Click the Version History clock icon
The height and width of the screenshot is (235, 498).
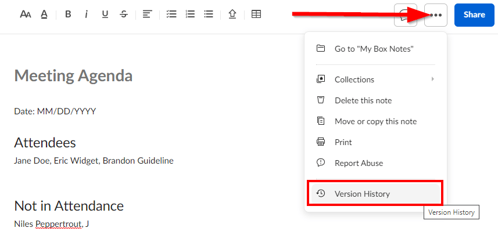321,193
